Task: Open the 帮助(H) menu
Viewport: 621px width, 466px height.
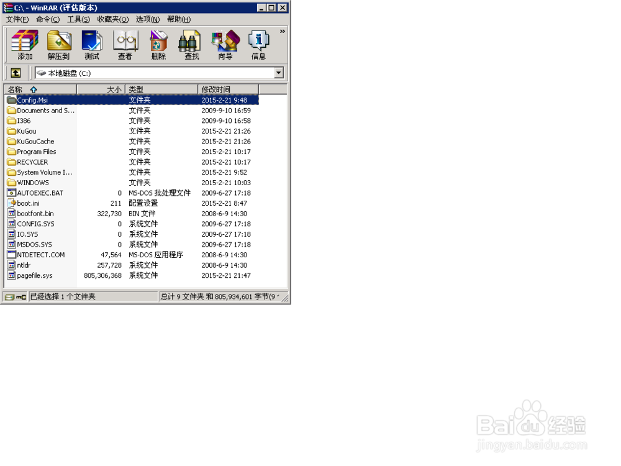Action: point(179,19)
